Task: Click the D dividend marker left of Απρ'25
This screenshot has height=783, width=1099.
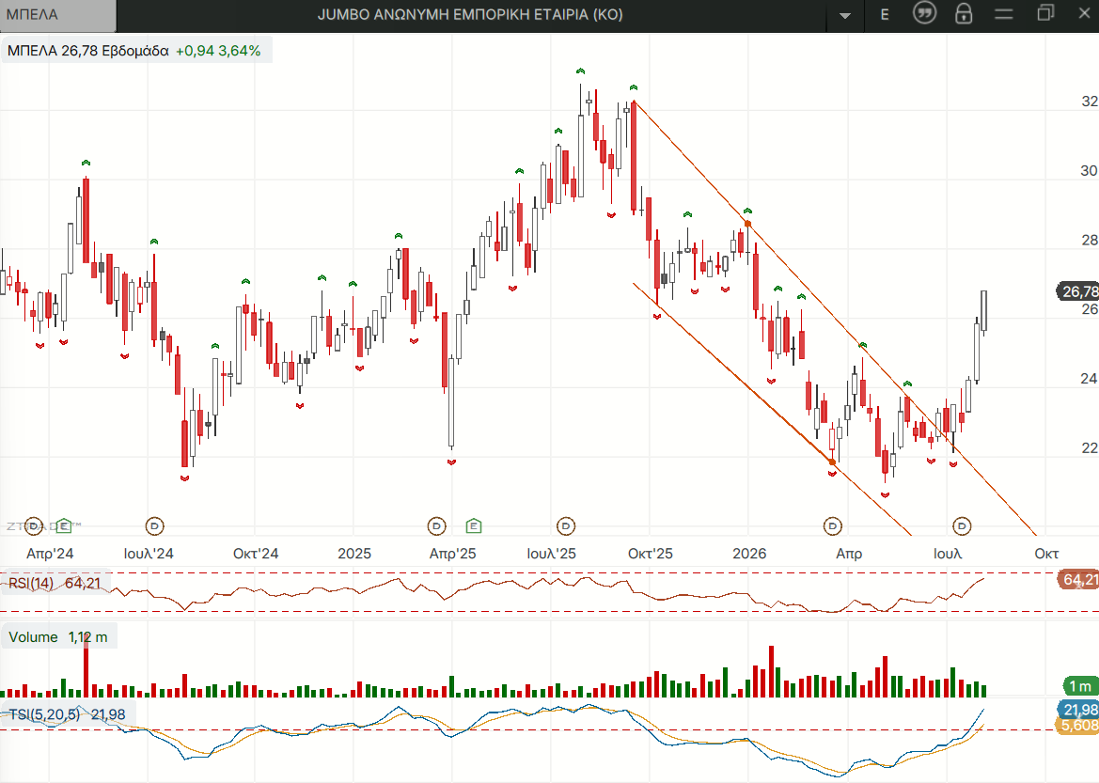Action: [x=436, y=525]
